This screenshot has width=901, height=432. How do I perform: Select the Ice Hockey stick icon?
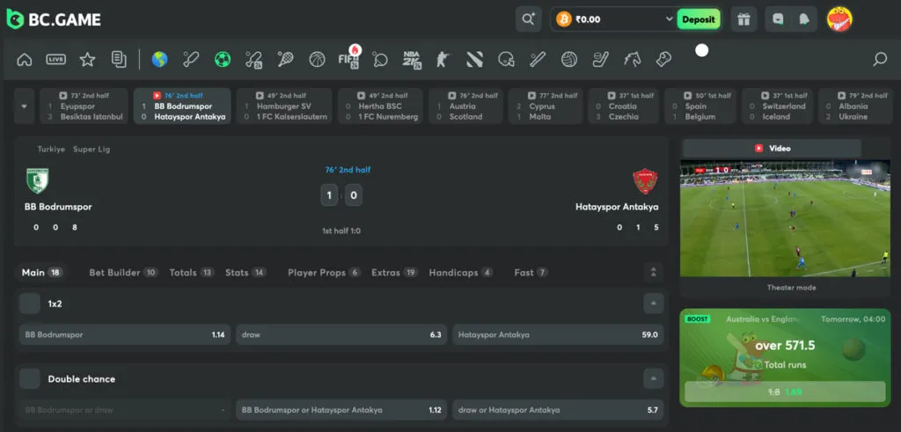click(x=600, y=59)
